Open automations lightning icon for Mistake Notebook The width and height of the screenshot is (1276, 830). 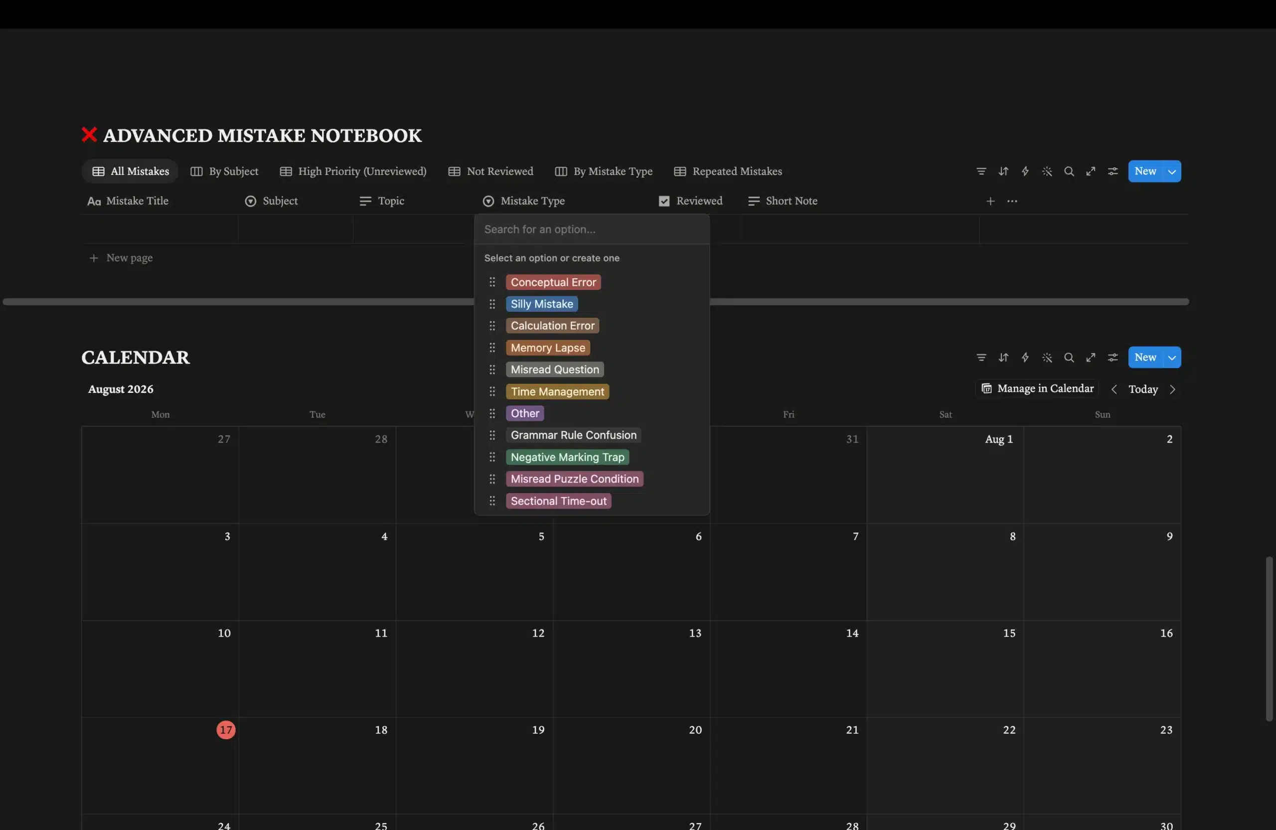1025,171
